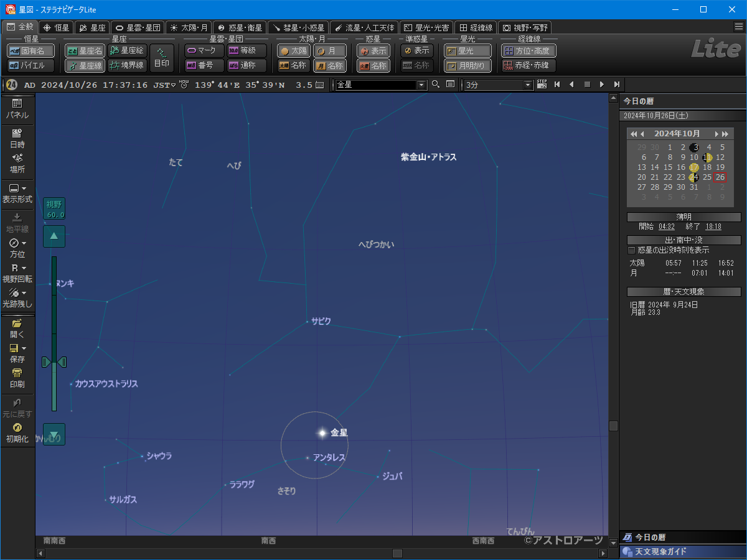This screenshot has height=560, width=747.
Task: Open the 経緯線 tab
Action: pos(476,27)
